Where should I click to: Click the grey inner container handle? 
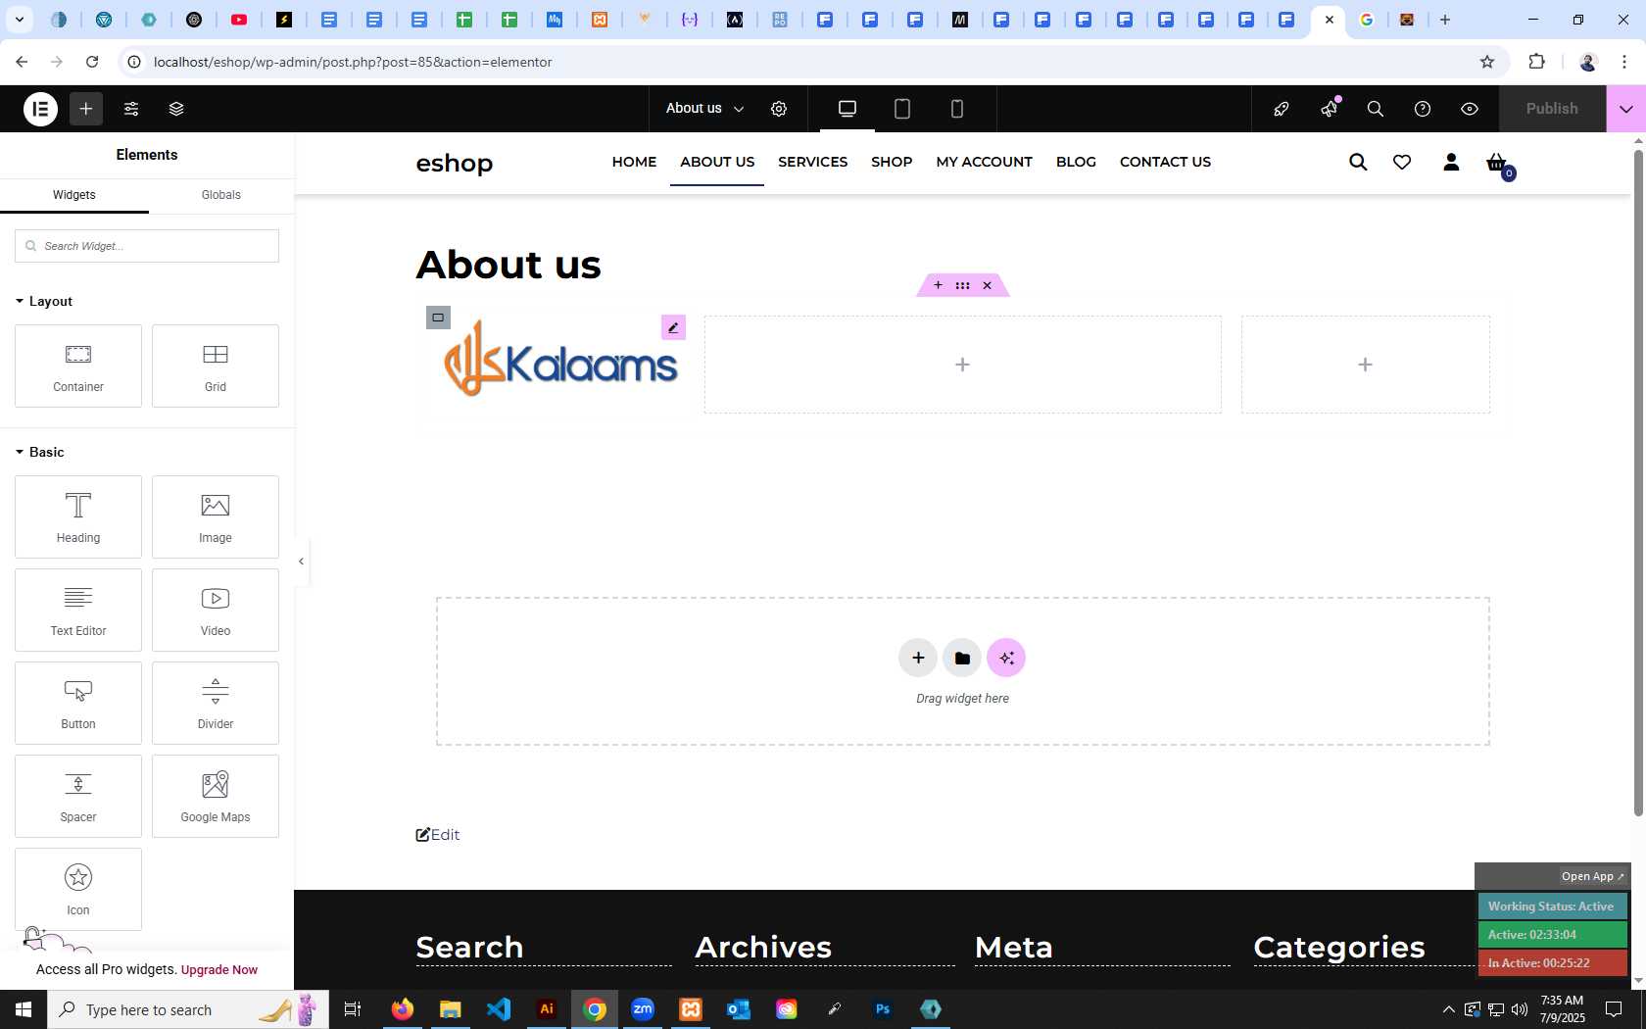pos(438,318)
